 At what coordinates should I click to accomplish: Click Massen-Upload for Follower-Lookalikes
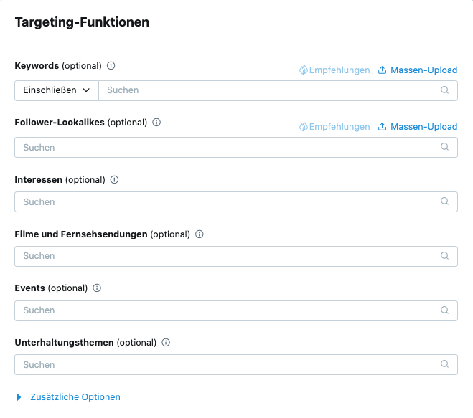[418, 127]
